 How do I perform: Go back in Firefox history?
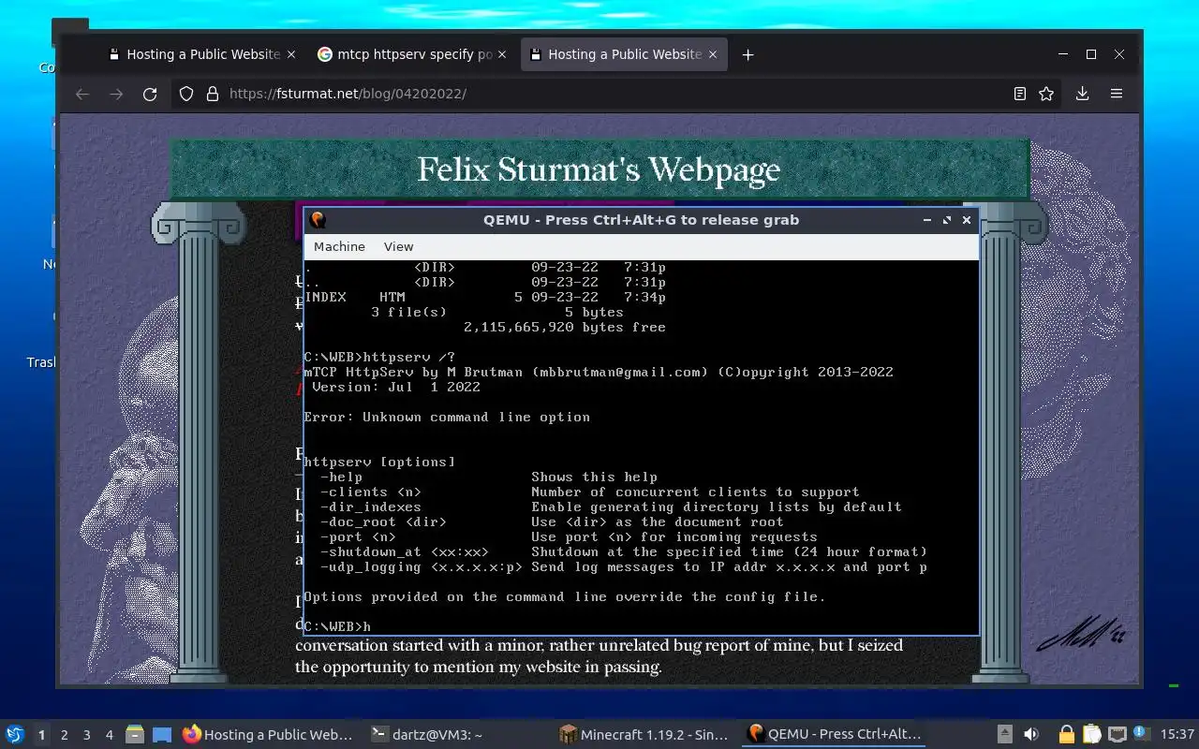point(82,94)
